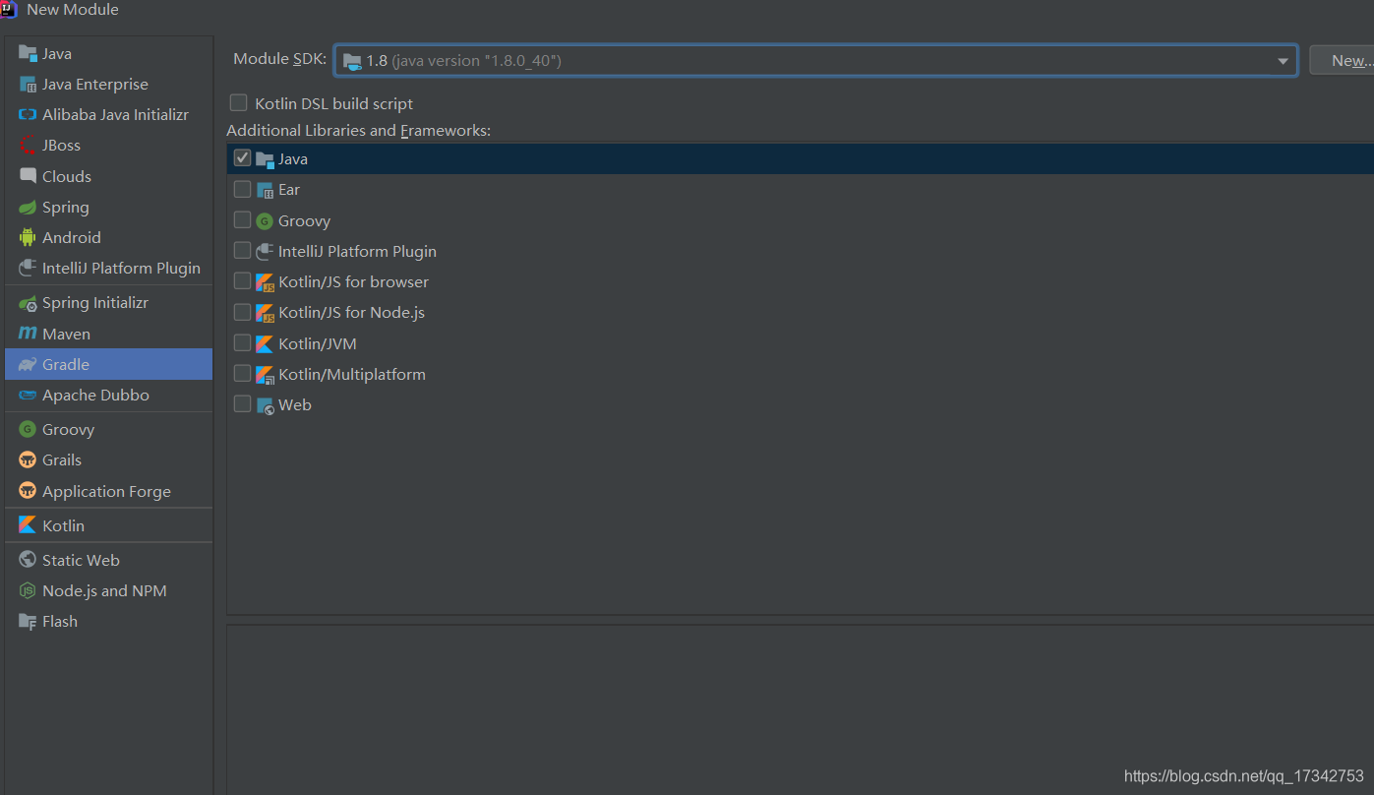Select the Application Forge icon
The width and height of the screenshot is (1374, 795).
pyautogui.click(x=28, y=491)
